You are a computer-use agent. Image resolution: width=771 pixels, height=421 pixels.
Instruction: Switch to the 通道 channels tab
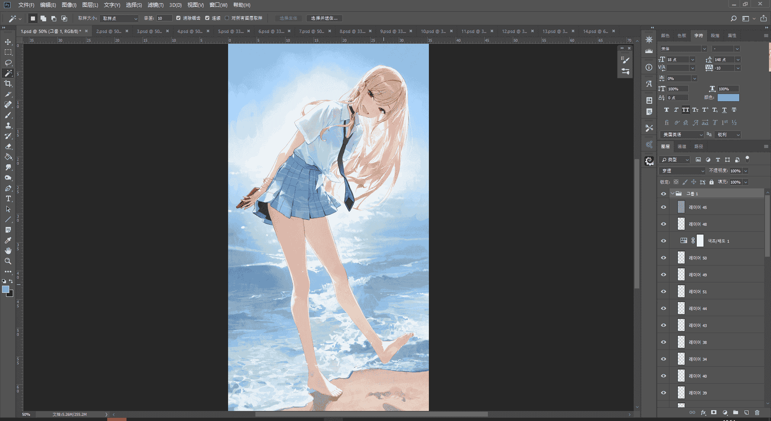coord(682,147)
